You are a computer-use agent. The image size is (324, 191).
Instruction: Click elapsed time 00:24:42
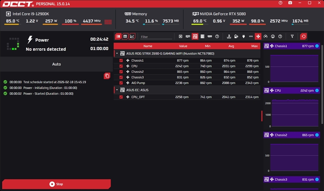coord(99,39)
